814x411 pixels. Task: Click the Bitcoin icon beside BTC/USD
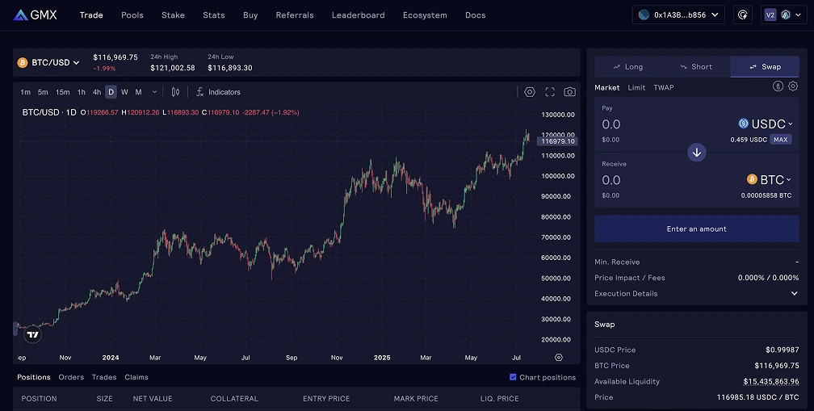[x=23, y=63]
